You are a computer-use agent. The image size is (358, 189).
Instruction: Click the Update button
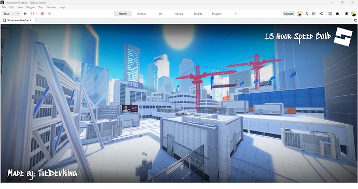(288, 13)
